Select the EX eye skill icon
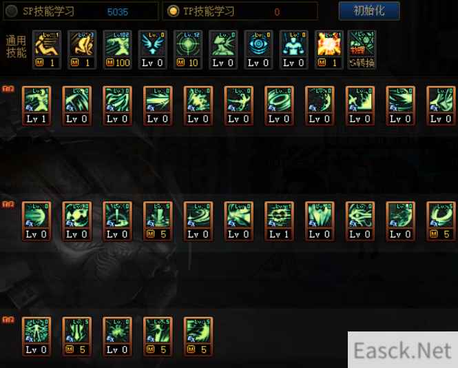 click(360, 221)
